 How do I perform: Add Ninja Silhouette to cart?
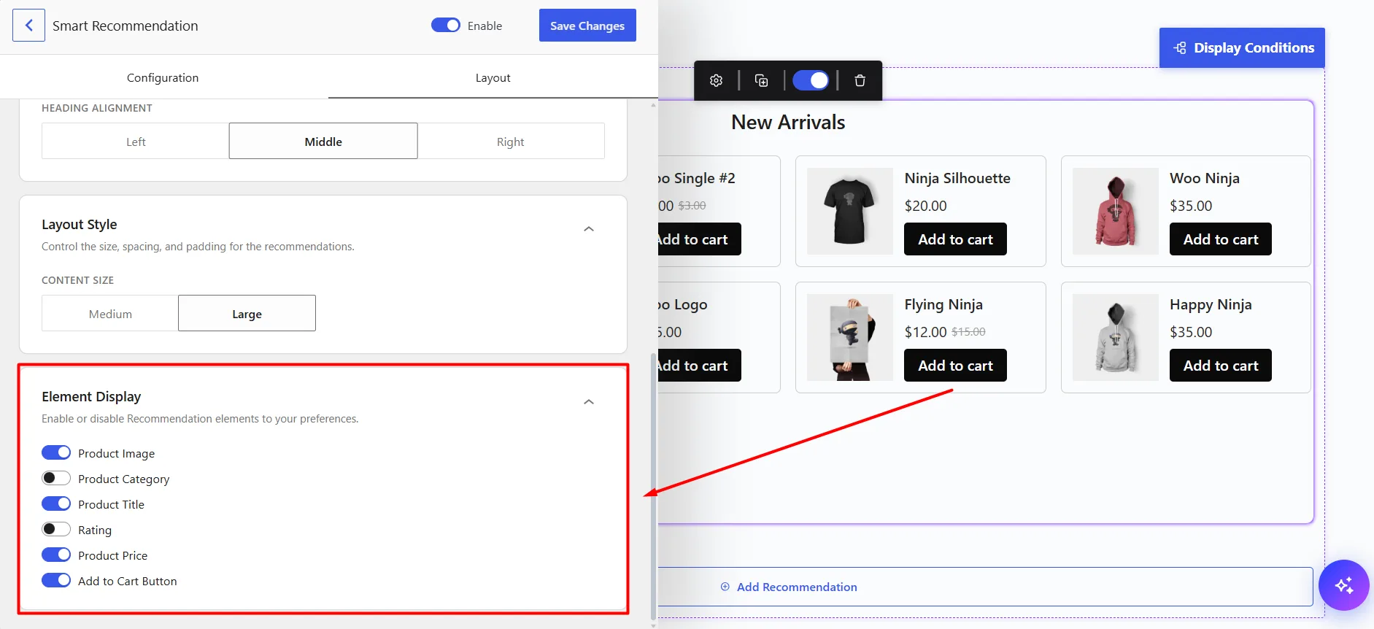(955, 239)
